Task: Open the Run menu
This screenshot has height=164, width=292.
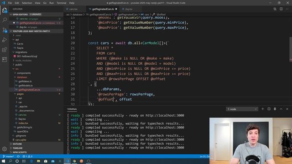Action: click(x=52, y=3)
